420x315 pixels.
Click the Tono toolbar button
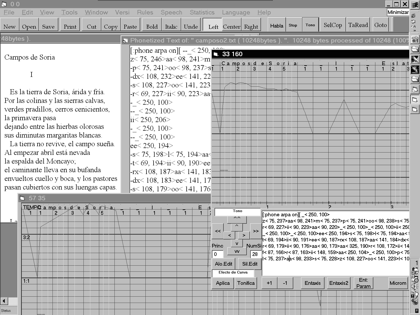pyautogui.click(x=310, y=25)
